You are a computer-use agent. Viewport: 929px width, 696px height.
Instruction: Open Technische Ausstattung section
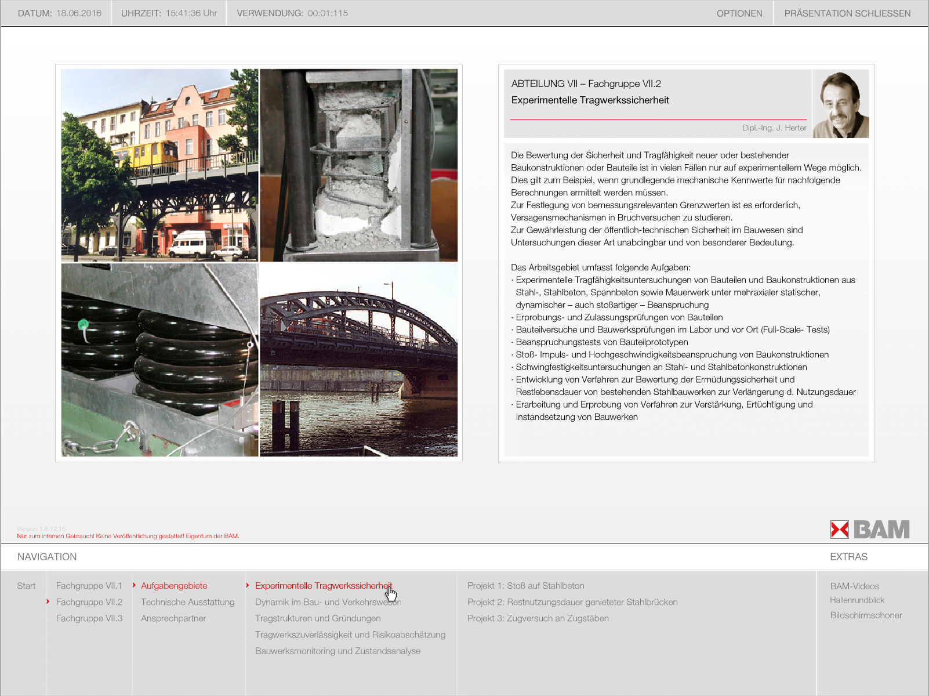click(187, 602)
